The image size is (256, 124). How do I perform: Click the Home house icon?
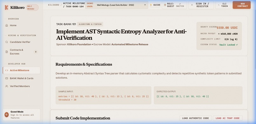[7, 25]
